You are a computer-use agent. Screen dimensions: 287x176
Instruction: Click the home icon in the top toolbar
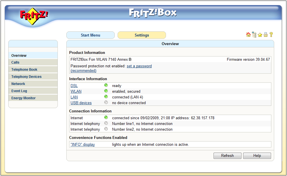(x=248, y=35)
